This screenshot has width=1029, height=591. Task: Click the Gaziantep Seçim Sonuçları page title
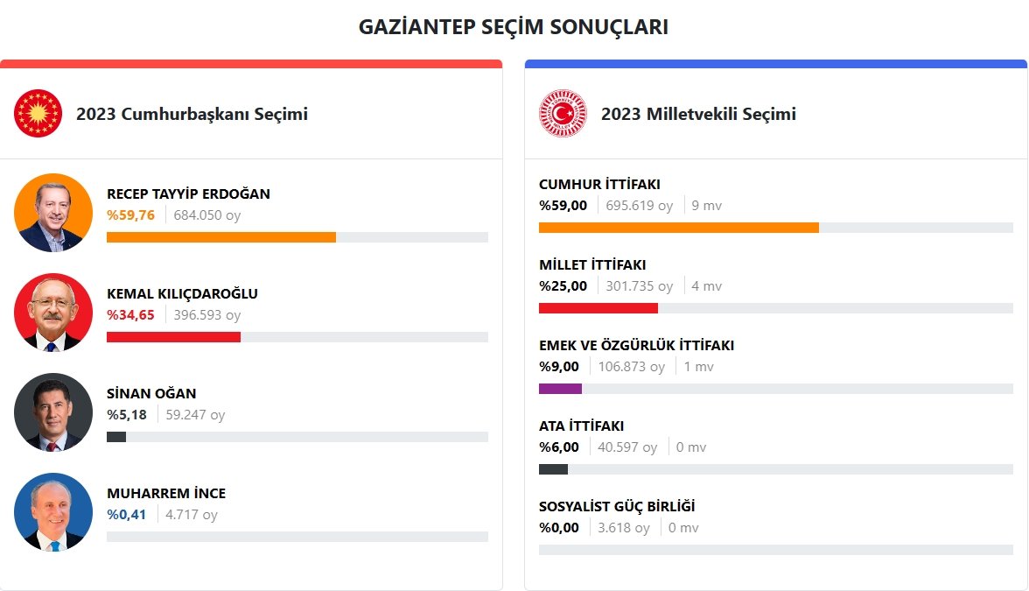[x=514, y=27]
